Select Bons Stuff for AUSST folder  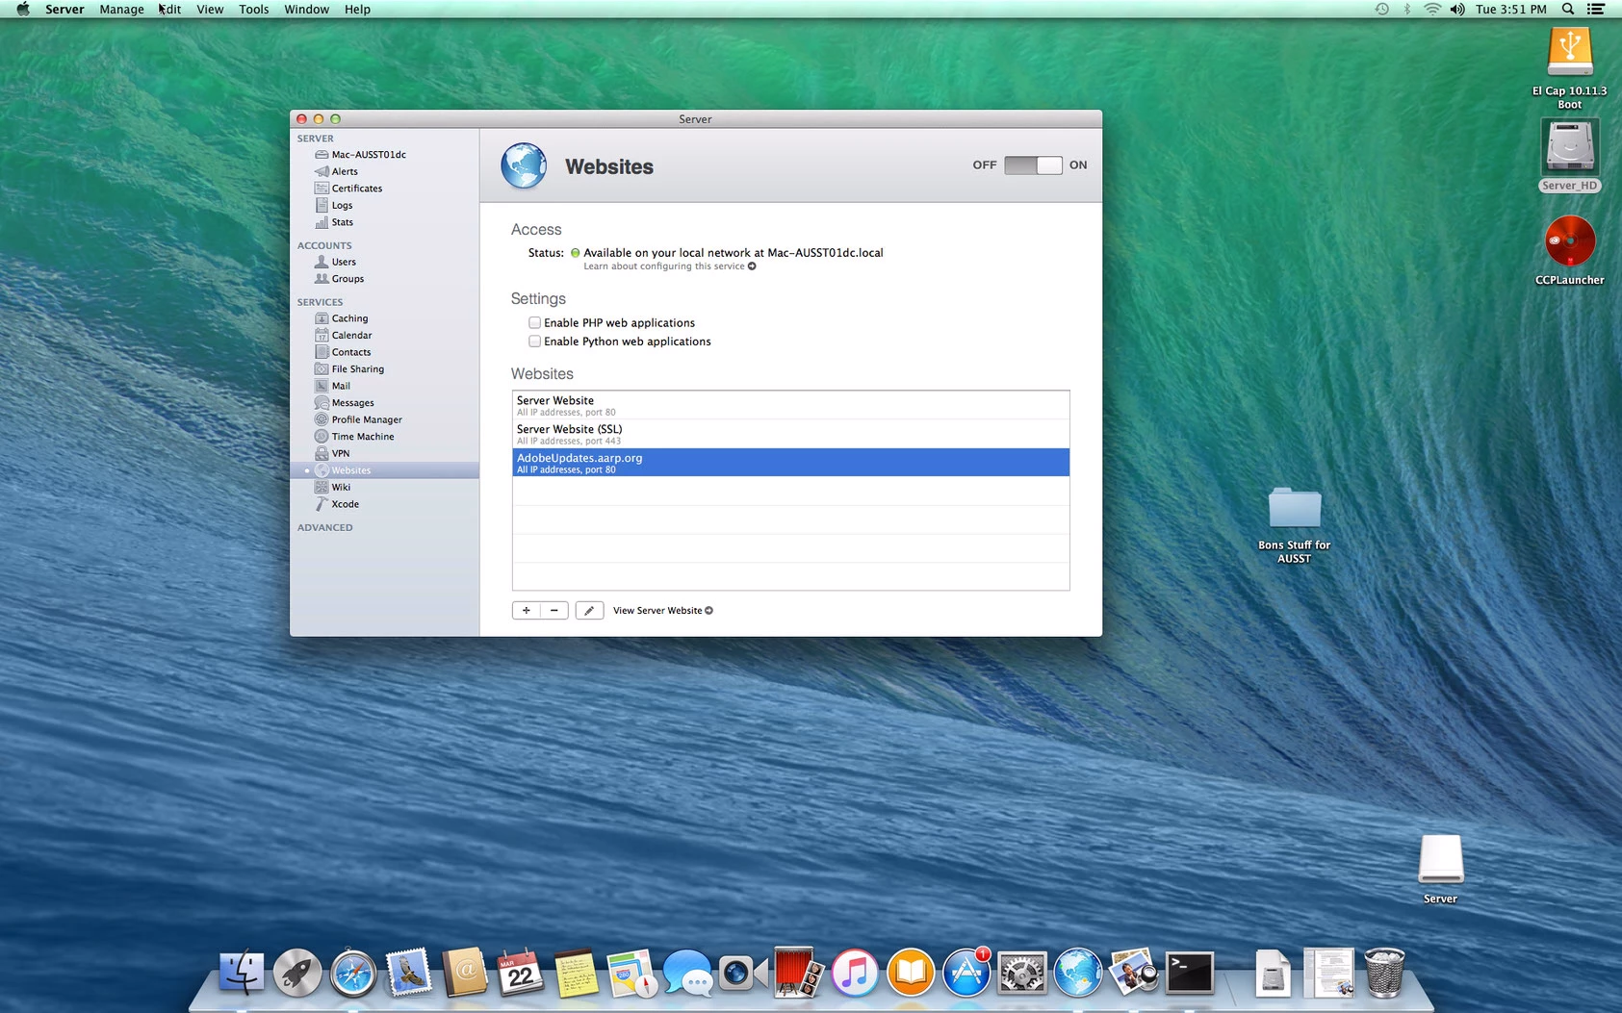1295,524
